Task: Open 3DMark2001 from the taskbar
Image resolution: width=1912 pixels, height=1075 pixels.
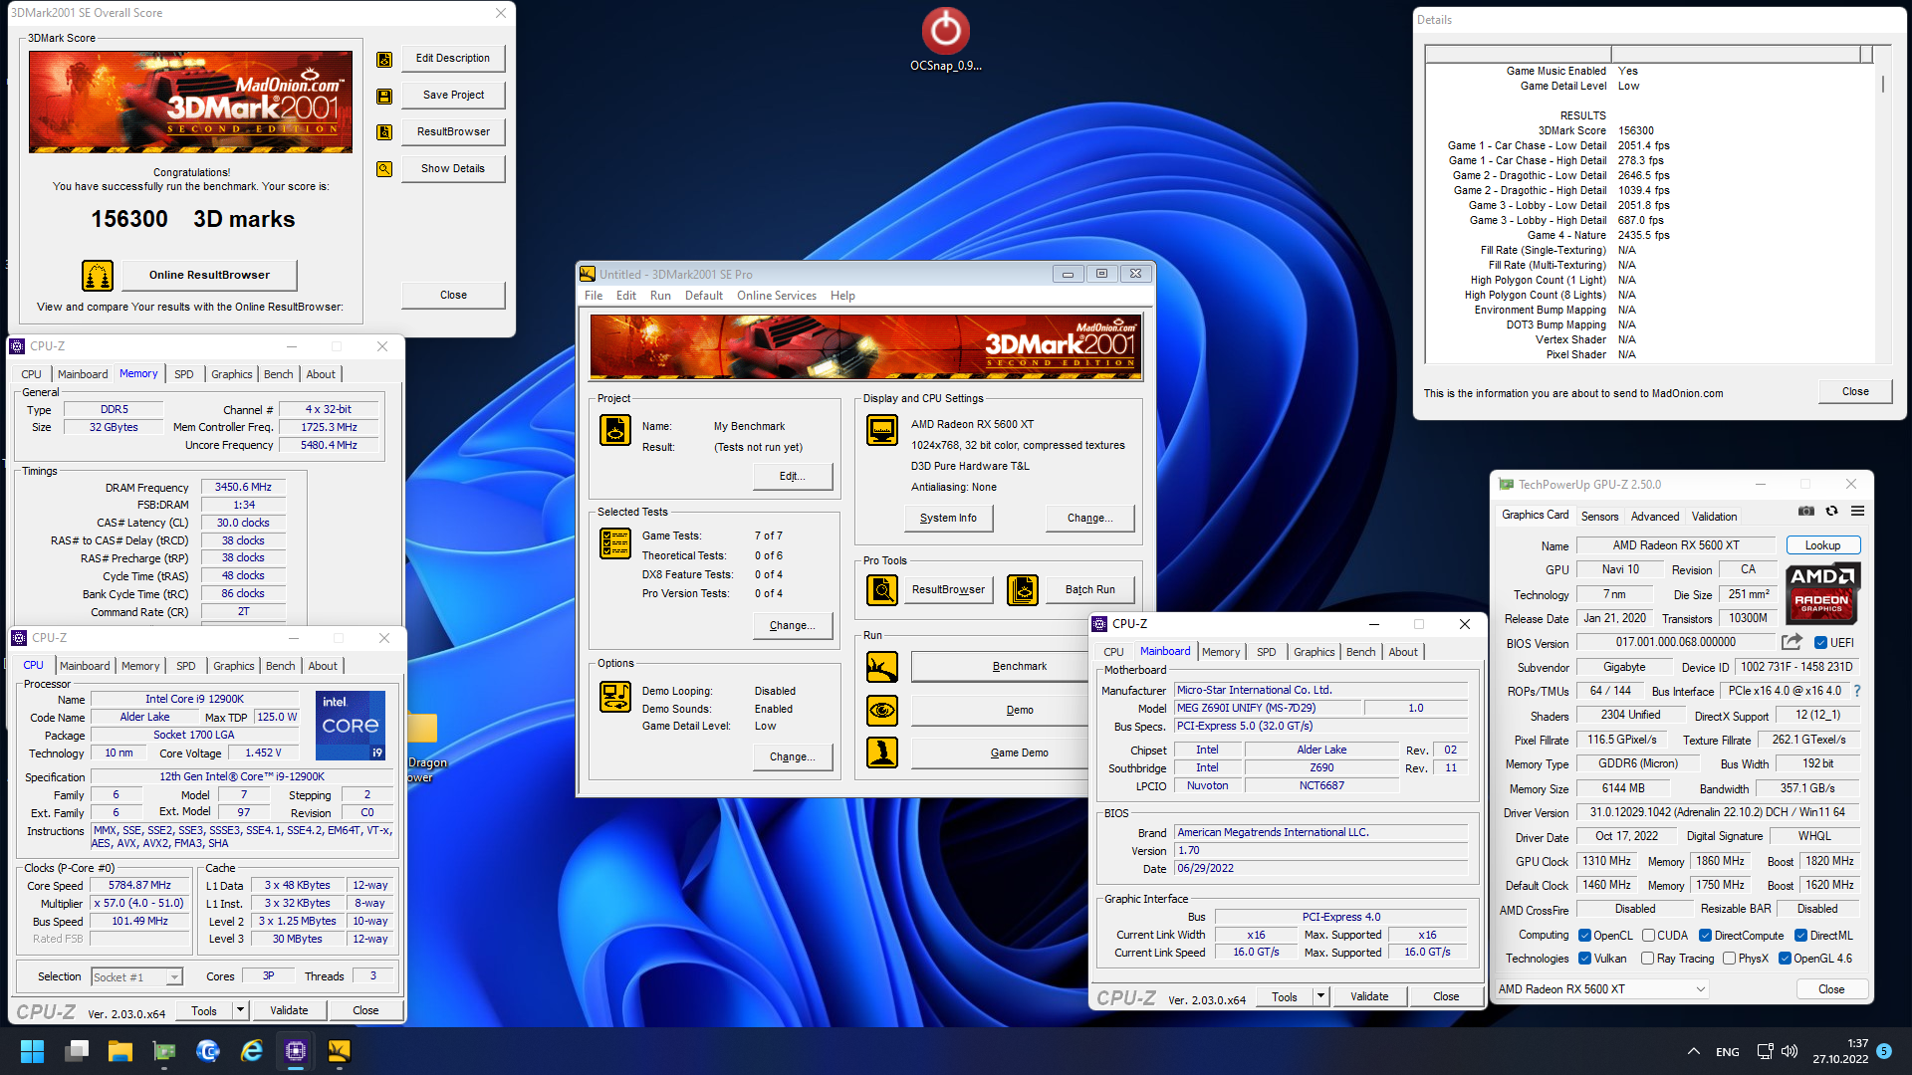Action: coord(340,1051)
